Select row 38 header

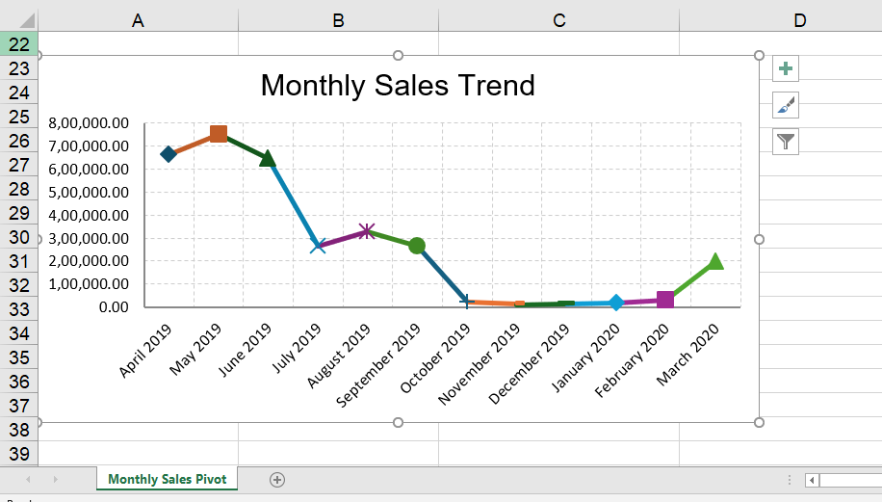tap(18, 430)
